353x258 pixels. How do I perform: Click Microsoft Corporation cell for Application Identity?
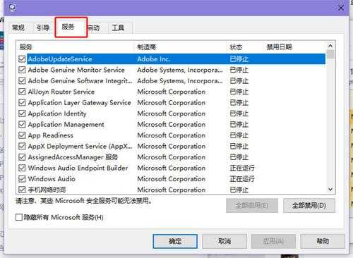coord(172,113)
